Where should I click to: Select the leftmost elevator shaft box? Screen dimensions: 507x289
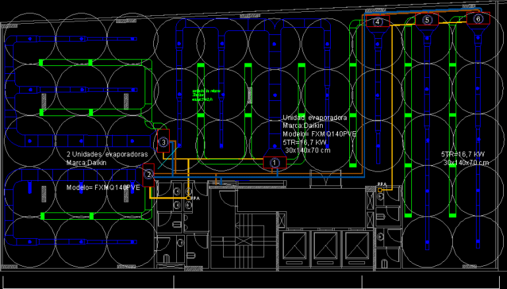[294, 246]
